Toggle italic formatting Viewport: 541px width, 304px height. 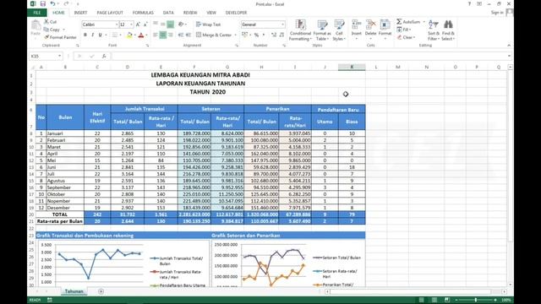click(x=92, y=35)
